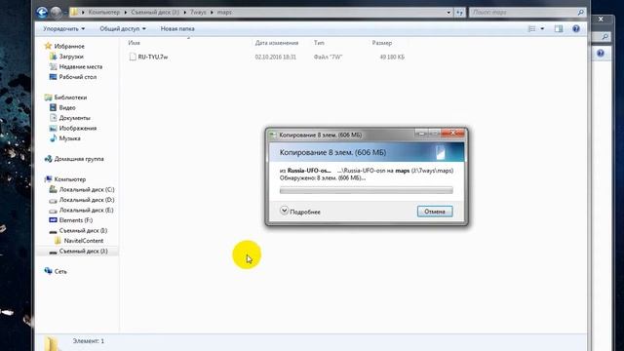Click the NavitelContent folder icon
This screenshot has height=351, width=624.
coord(58,241)
